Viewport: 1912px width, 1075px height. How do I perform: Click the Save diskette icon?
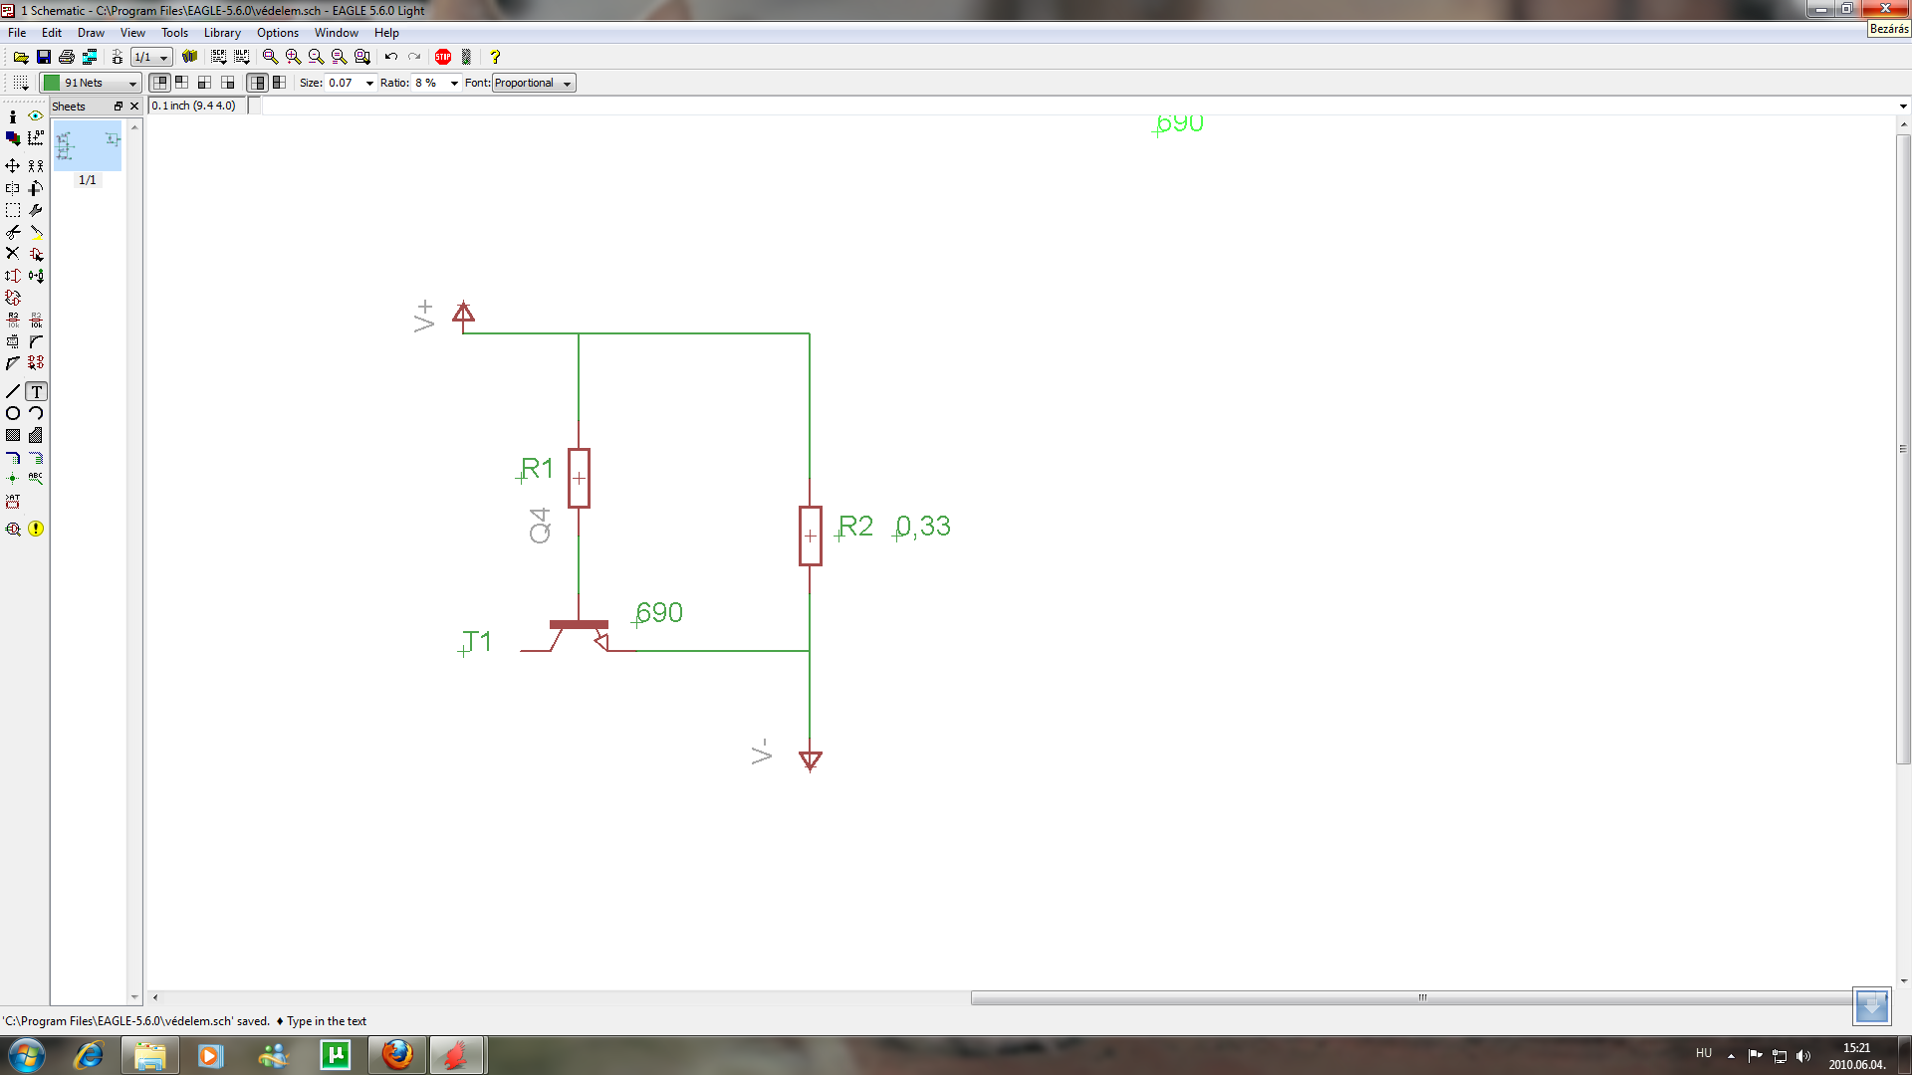[43, 57]
